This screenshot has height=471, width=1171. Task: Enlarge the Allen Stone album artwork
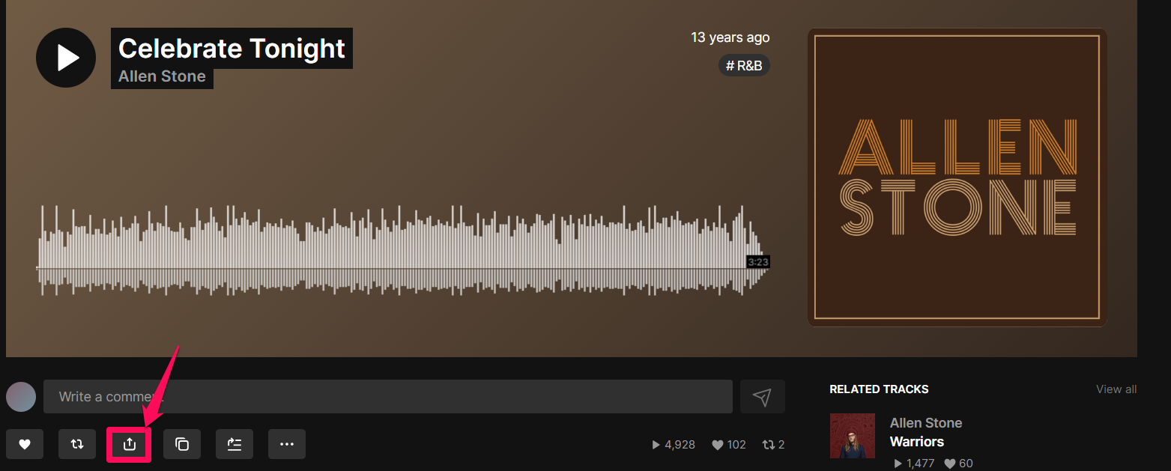pos(957,177)
